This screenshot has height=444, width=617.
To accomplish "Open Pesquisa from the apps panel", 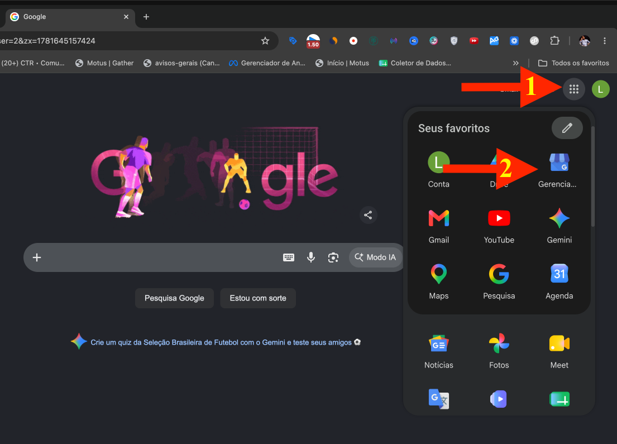I will 499,282.
